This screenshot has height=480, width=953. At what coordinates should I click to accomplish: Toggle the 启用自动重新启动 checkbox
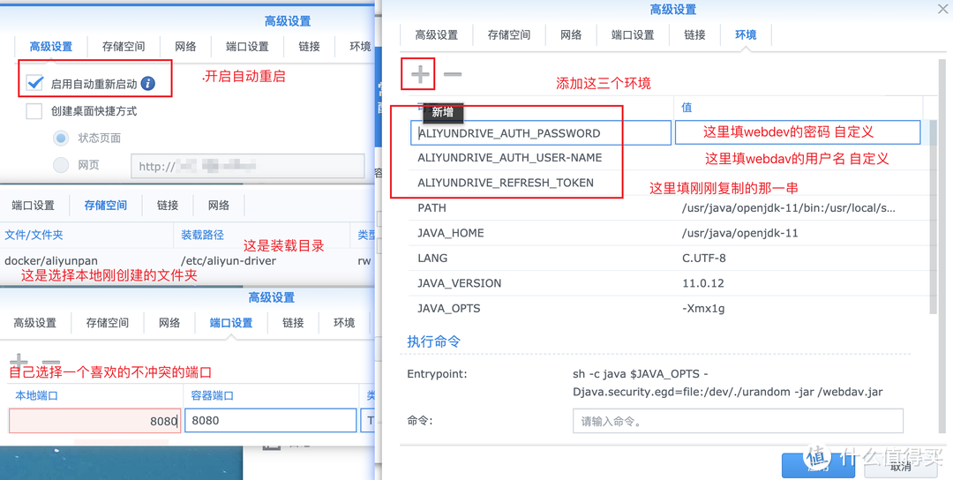(34, 83)
